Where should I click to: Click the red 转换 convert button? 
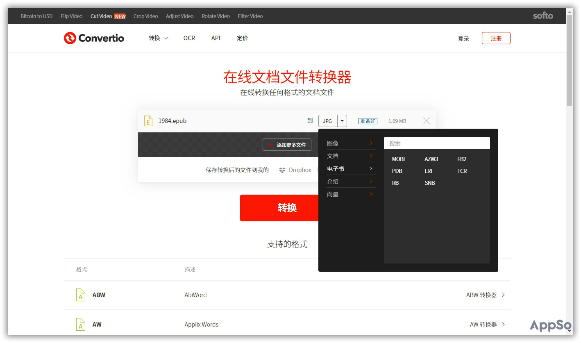coord(287,208)
